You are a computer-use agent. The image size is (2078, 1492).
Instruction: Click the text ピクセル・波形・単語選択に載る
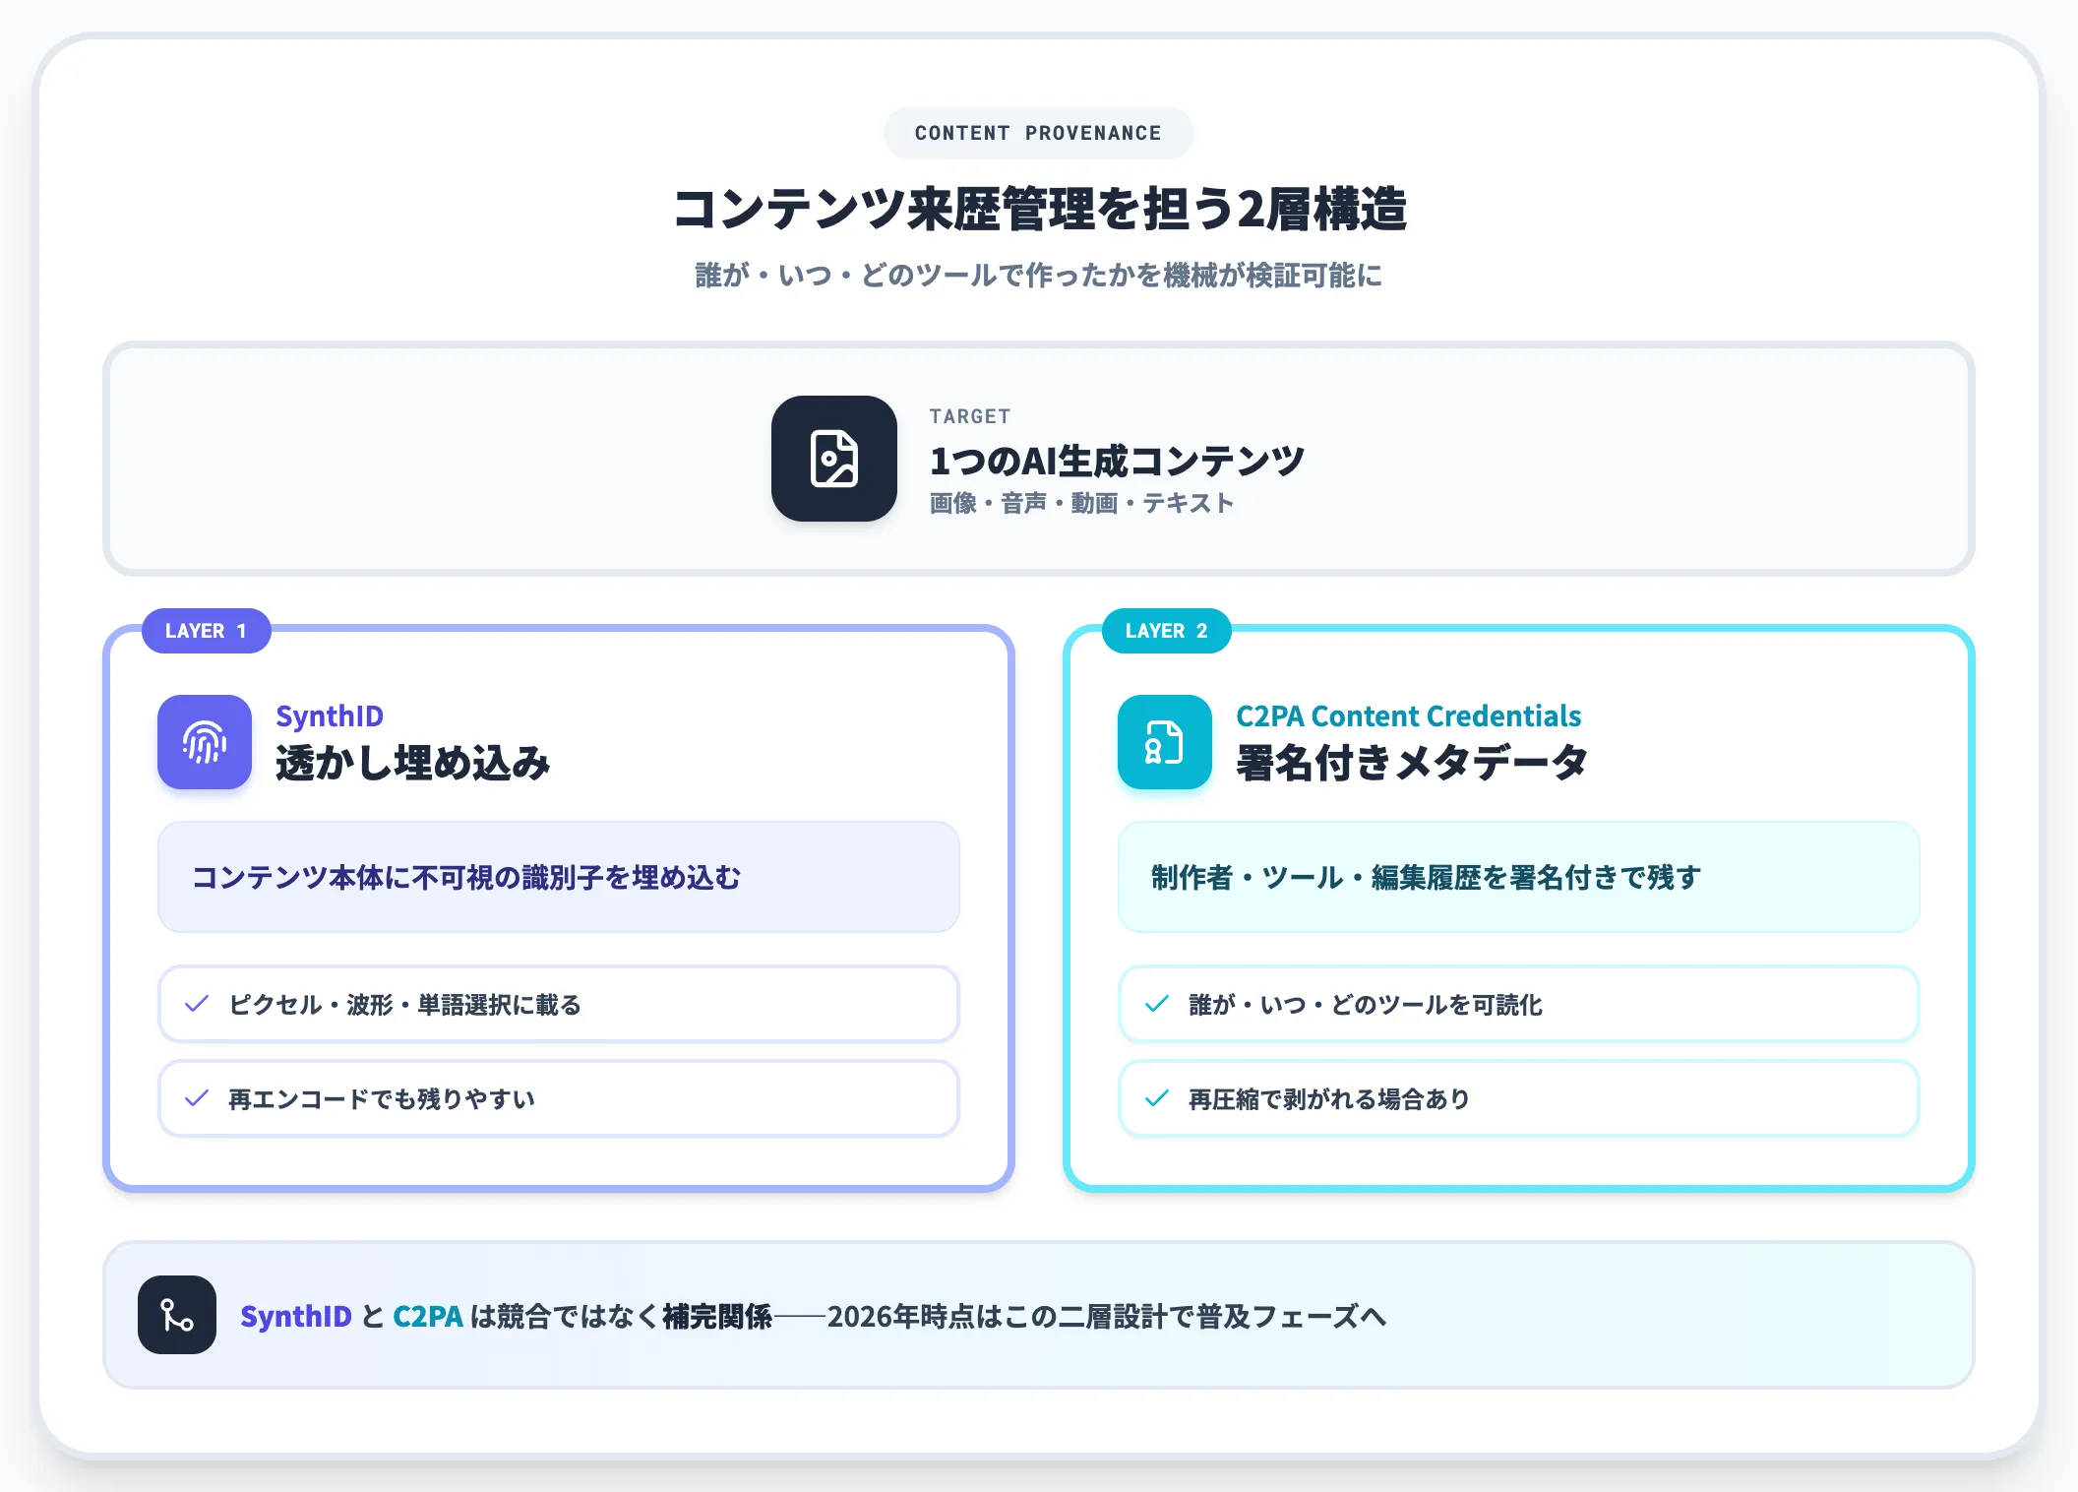coord(404,1004)
